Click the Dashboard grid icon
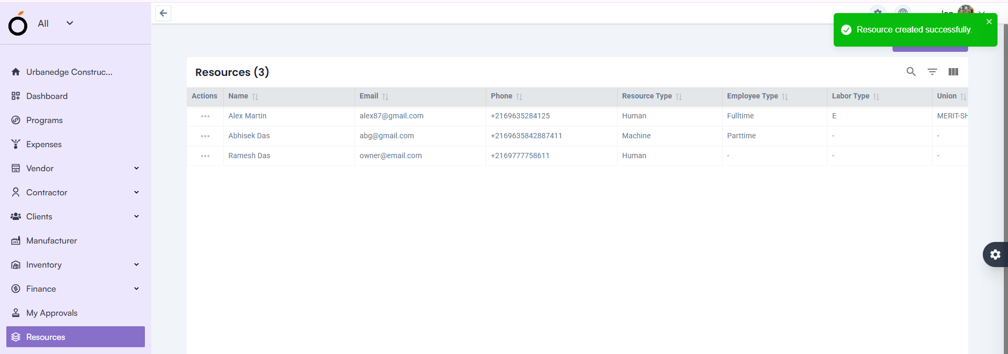This screenshot has width=1008, height=354. [16, 96]
